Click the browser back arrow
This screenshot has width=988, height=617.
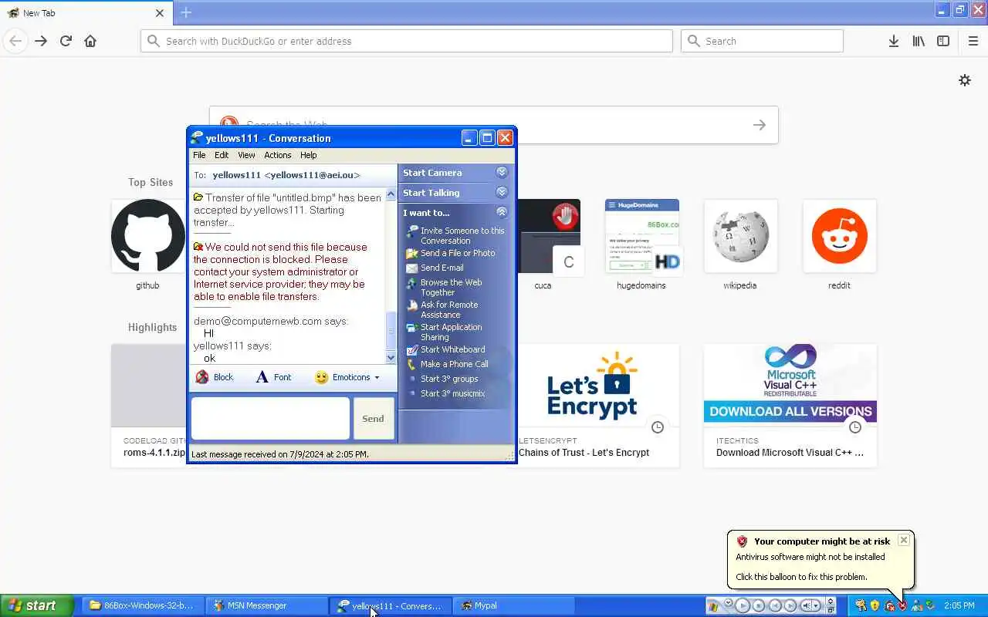coord(15,41)
